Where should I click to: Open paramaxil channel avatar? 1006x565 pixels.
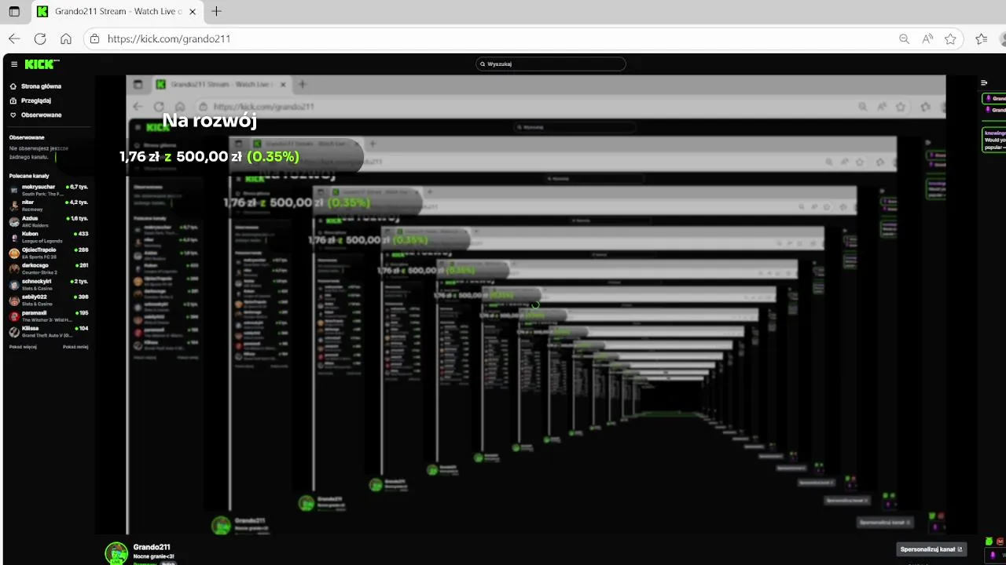pos(14,315)
